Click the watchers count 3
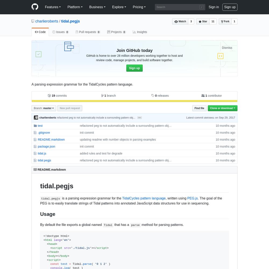Image resolution: width=269 pixels, height=269 pixels. click(191, 22)
